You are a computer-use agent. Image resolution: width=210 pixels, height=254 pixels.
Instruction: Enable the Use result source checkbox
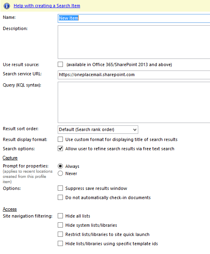pos(61,65)
